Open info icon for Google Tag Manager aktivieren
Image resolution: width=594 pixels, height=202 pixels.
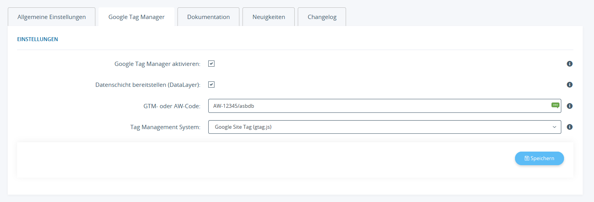click(569, 64)
